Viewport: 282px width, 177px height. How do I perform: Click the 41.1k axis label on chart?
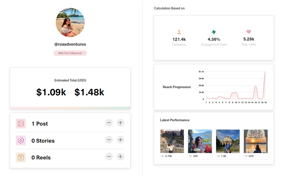pos(201,71)
